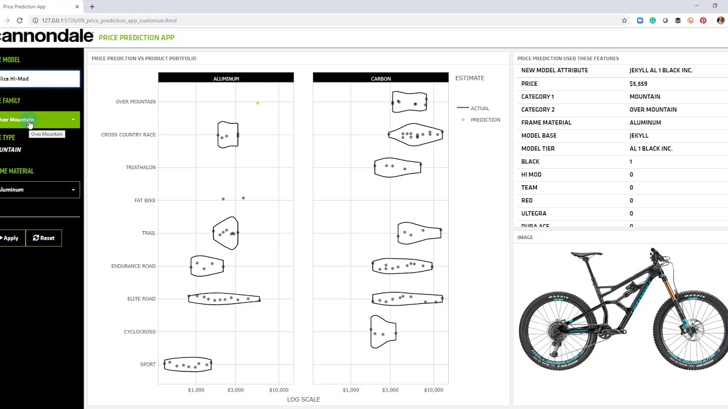The height and width of the screenshot is (409, 728).
Task: Click the CYCLOCROSS axis label
Action: [140, 332]
